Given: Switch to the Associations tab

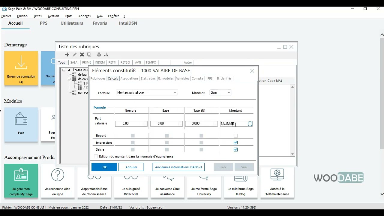Looking at the screenshot, I should (129, 79).
